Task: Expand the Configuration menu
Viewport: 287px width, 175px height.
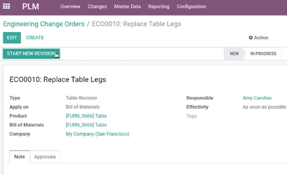Action: [x=191, y=7]
